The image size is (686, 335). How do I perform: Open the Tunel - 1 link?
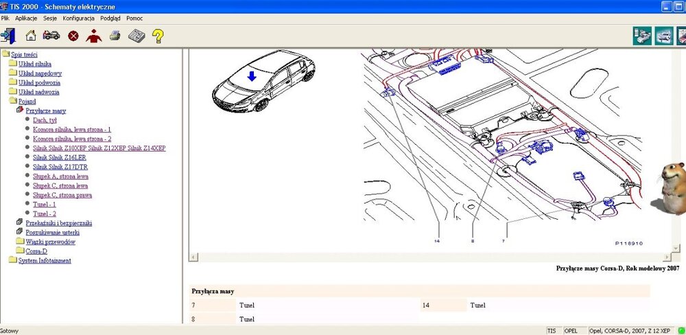[45, 205]
